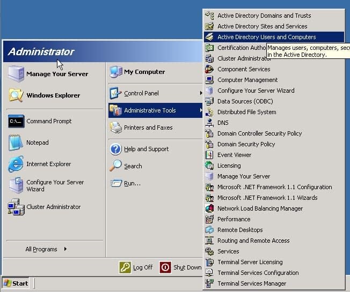This screenshot has width=350, height=292.
Task: Click the Internet Explorer icon
Action: pos(16,164)
